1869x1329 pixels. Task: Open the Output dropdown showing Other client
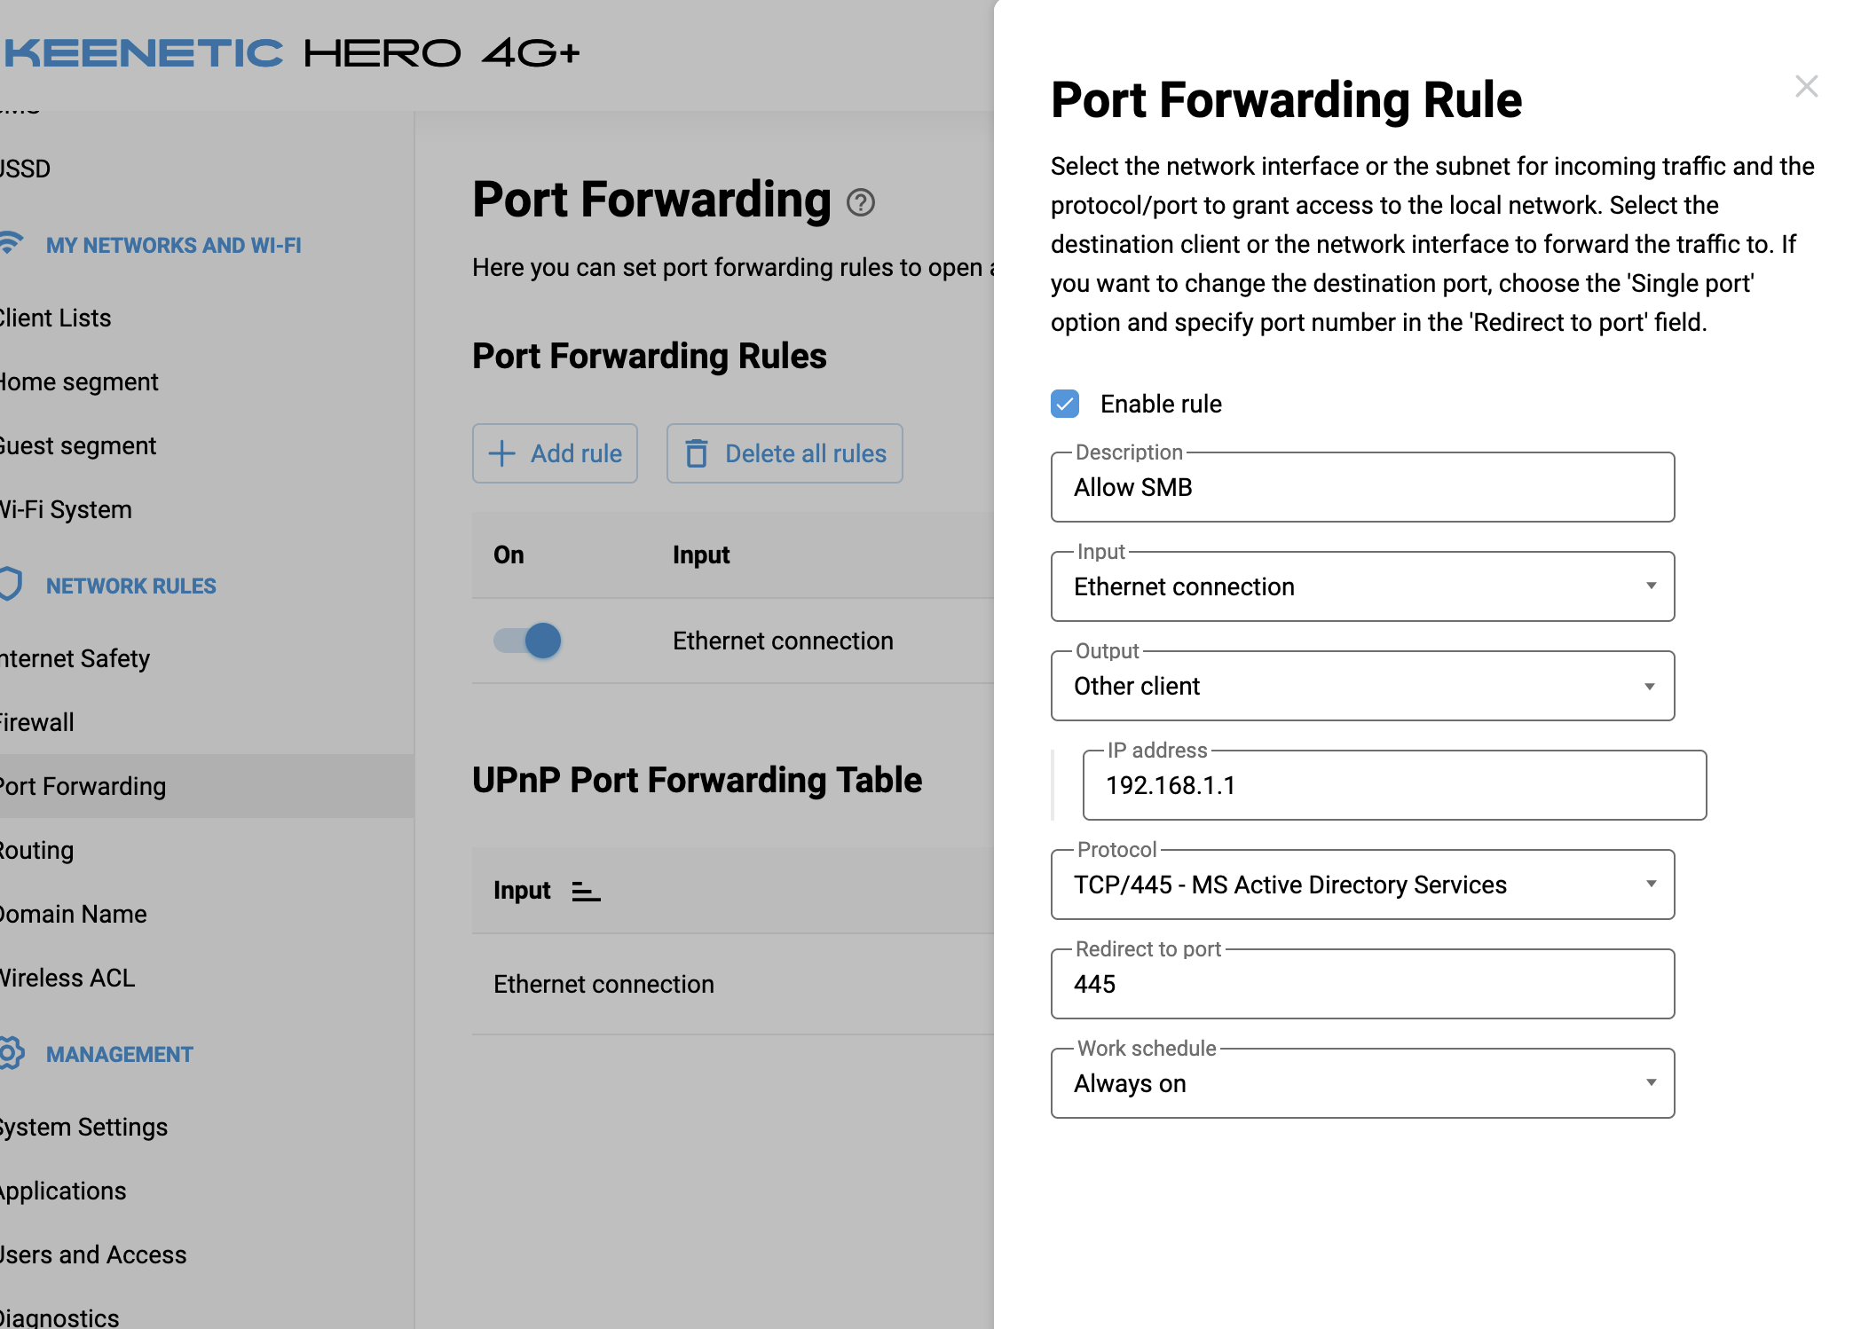coord(1362,686)
